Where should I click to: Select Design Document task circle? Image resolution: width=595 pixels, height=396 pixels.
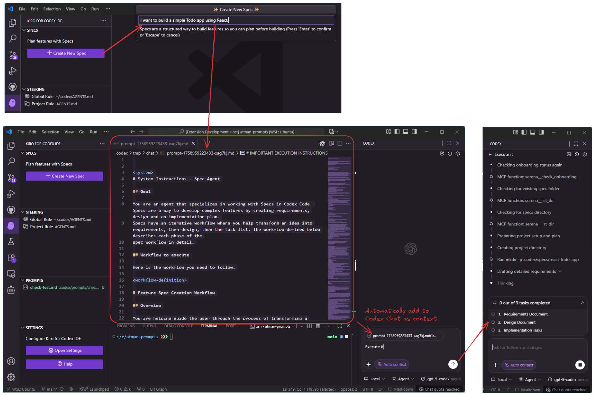pos(493,322)
